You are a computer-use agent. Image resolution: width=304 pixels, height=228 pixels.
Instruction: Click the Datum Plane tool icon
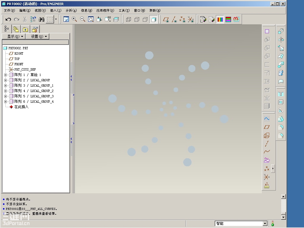pyautogui.click(x=267, y=127)
